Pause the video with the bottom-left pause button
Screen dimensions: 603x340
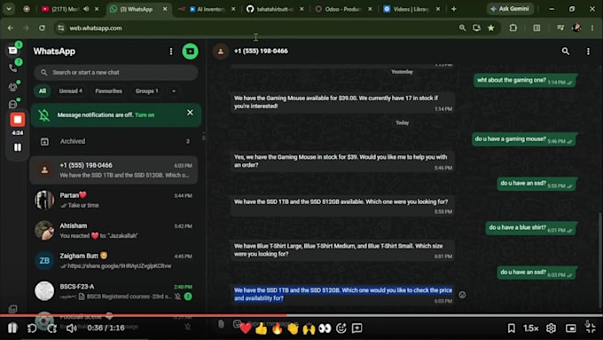pyautogui.click(x=12, y=328)
